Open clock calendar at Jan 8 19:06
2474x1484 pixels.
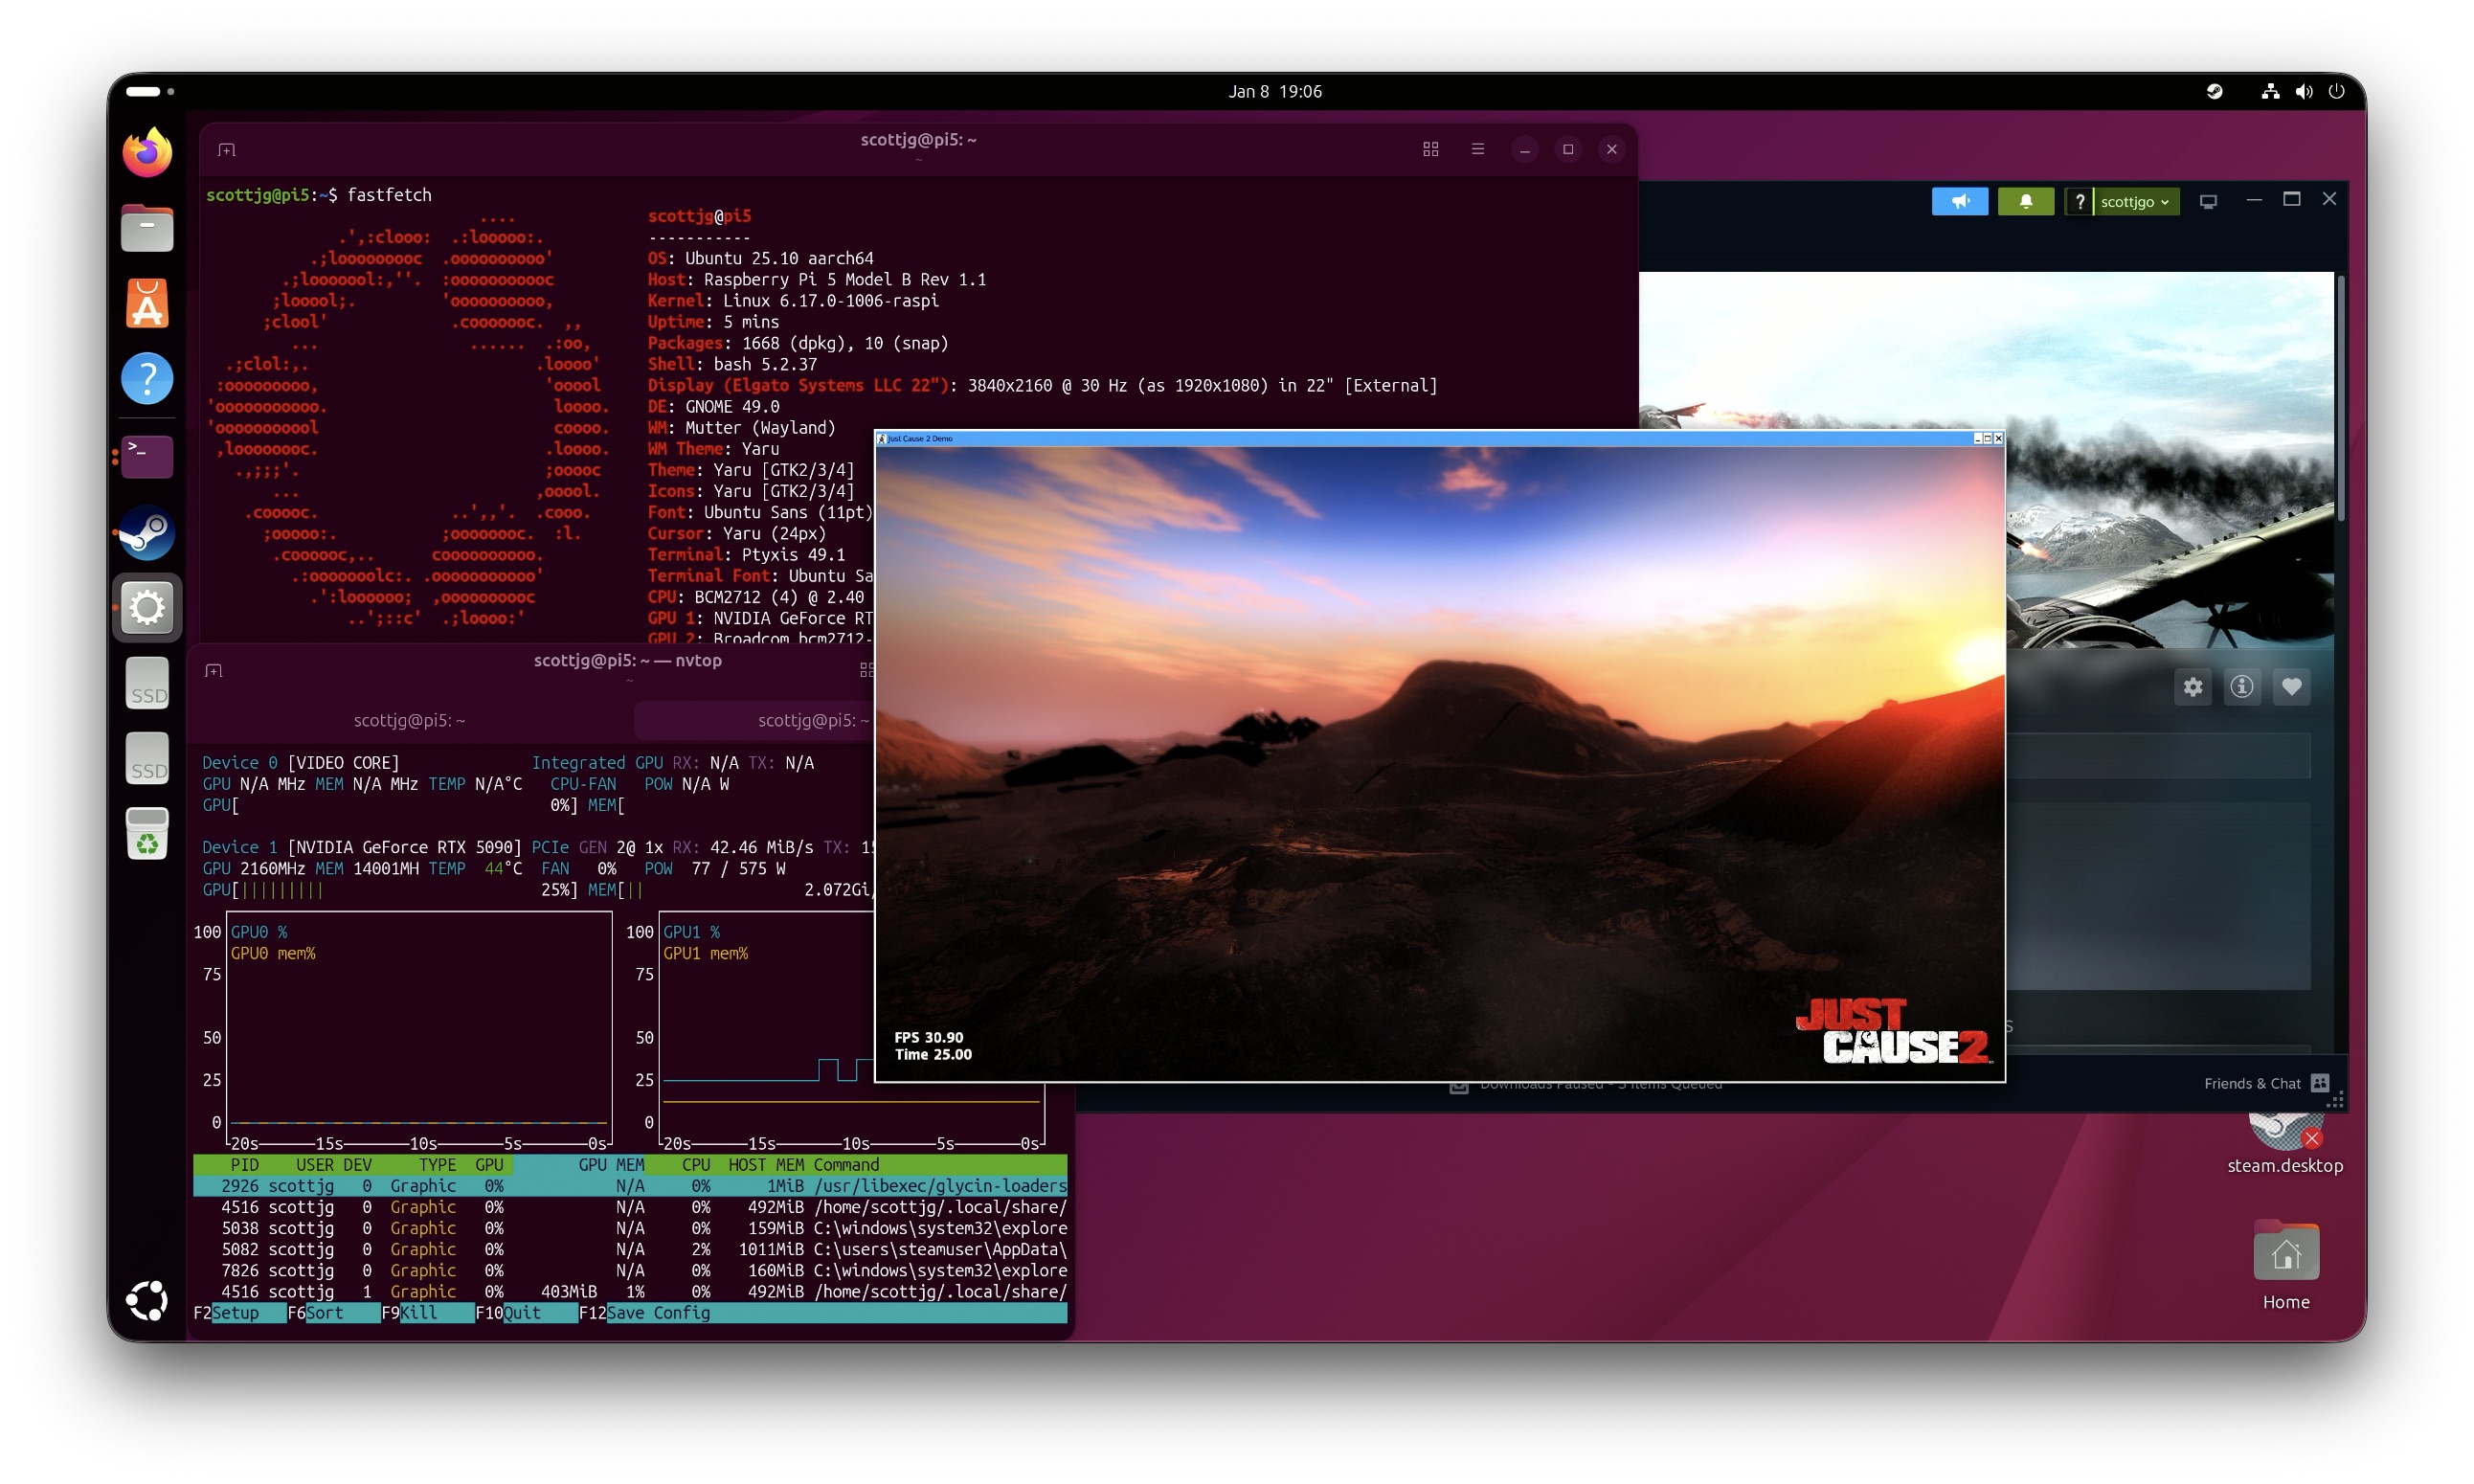tap(1274, 91)
